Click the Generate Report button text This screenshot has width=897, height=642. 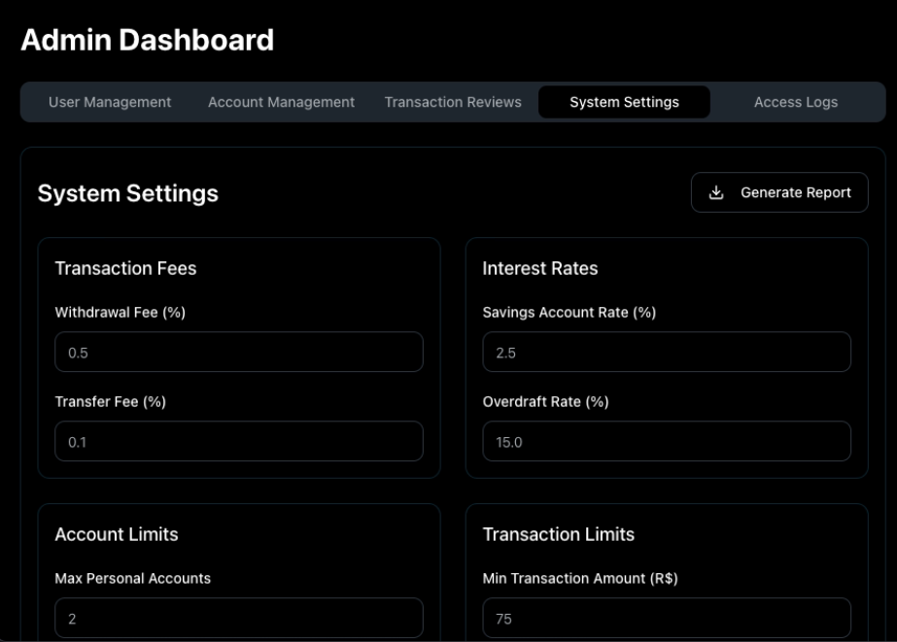coord(796,192)
